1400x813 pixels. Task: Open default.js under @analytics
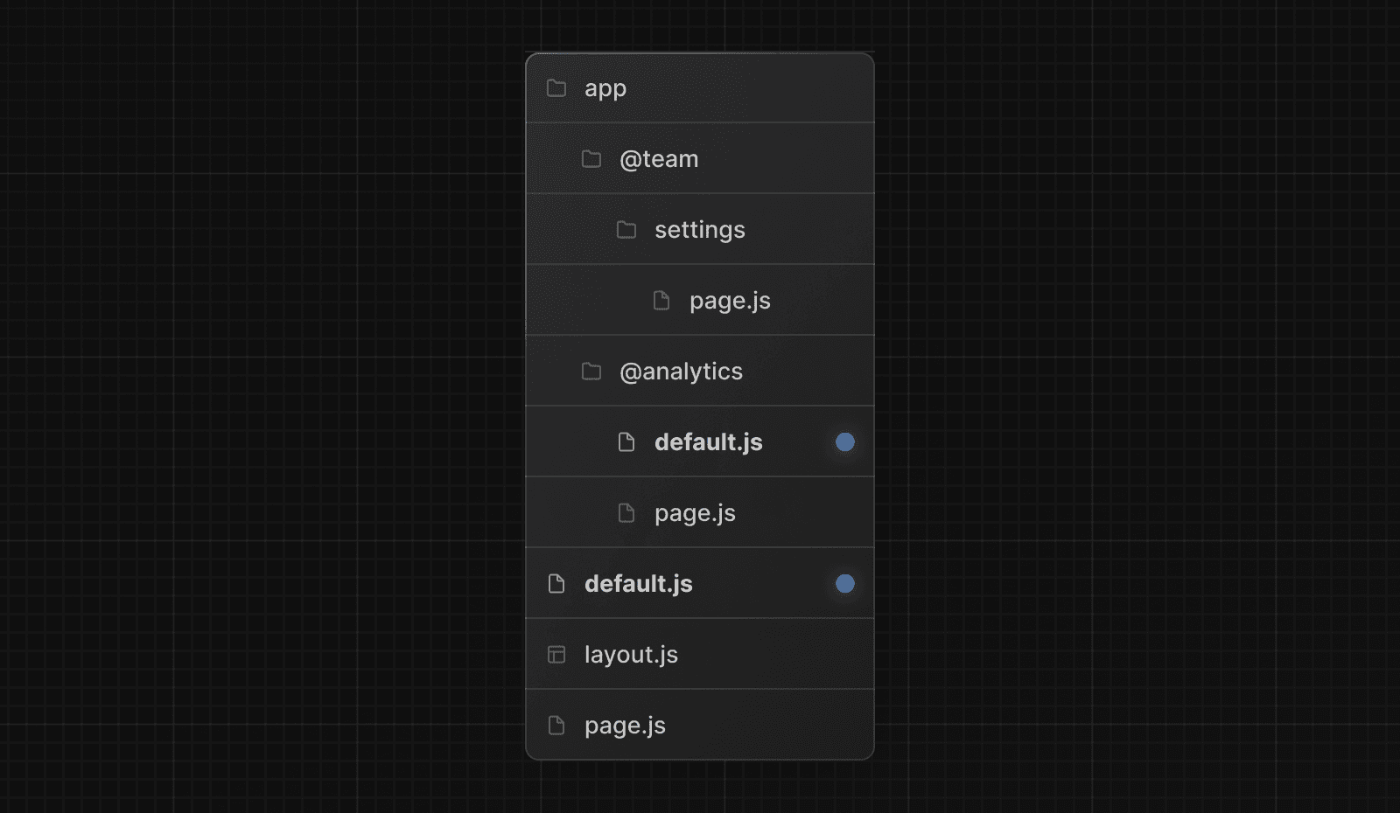point(709,442)
